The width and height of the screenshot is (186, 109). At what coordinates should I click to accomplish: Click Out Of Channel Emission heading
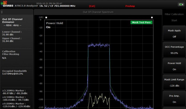click(12, 21)
